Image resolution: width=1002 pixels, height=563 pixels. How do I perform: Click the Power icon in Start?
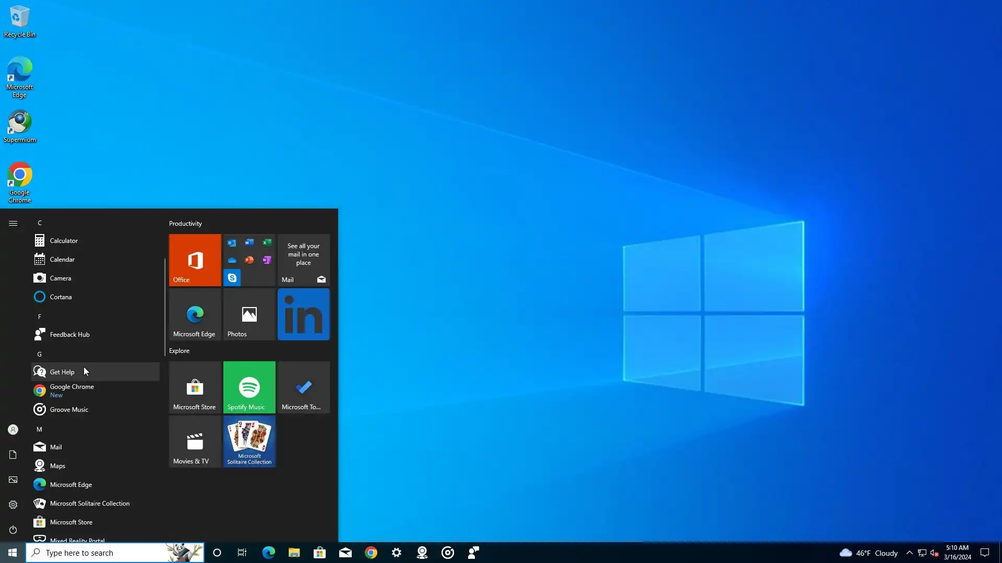[13, 530]
